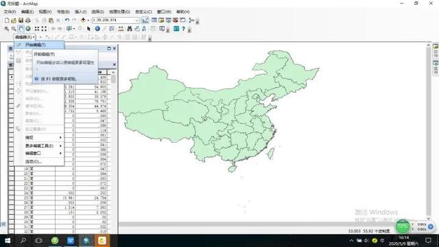Screen dimensions: 439x247
Task: Print the map with the printer icon
Action: (x=28, y=21)
